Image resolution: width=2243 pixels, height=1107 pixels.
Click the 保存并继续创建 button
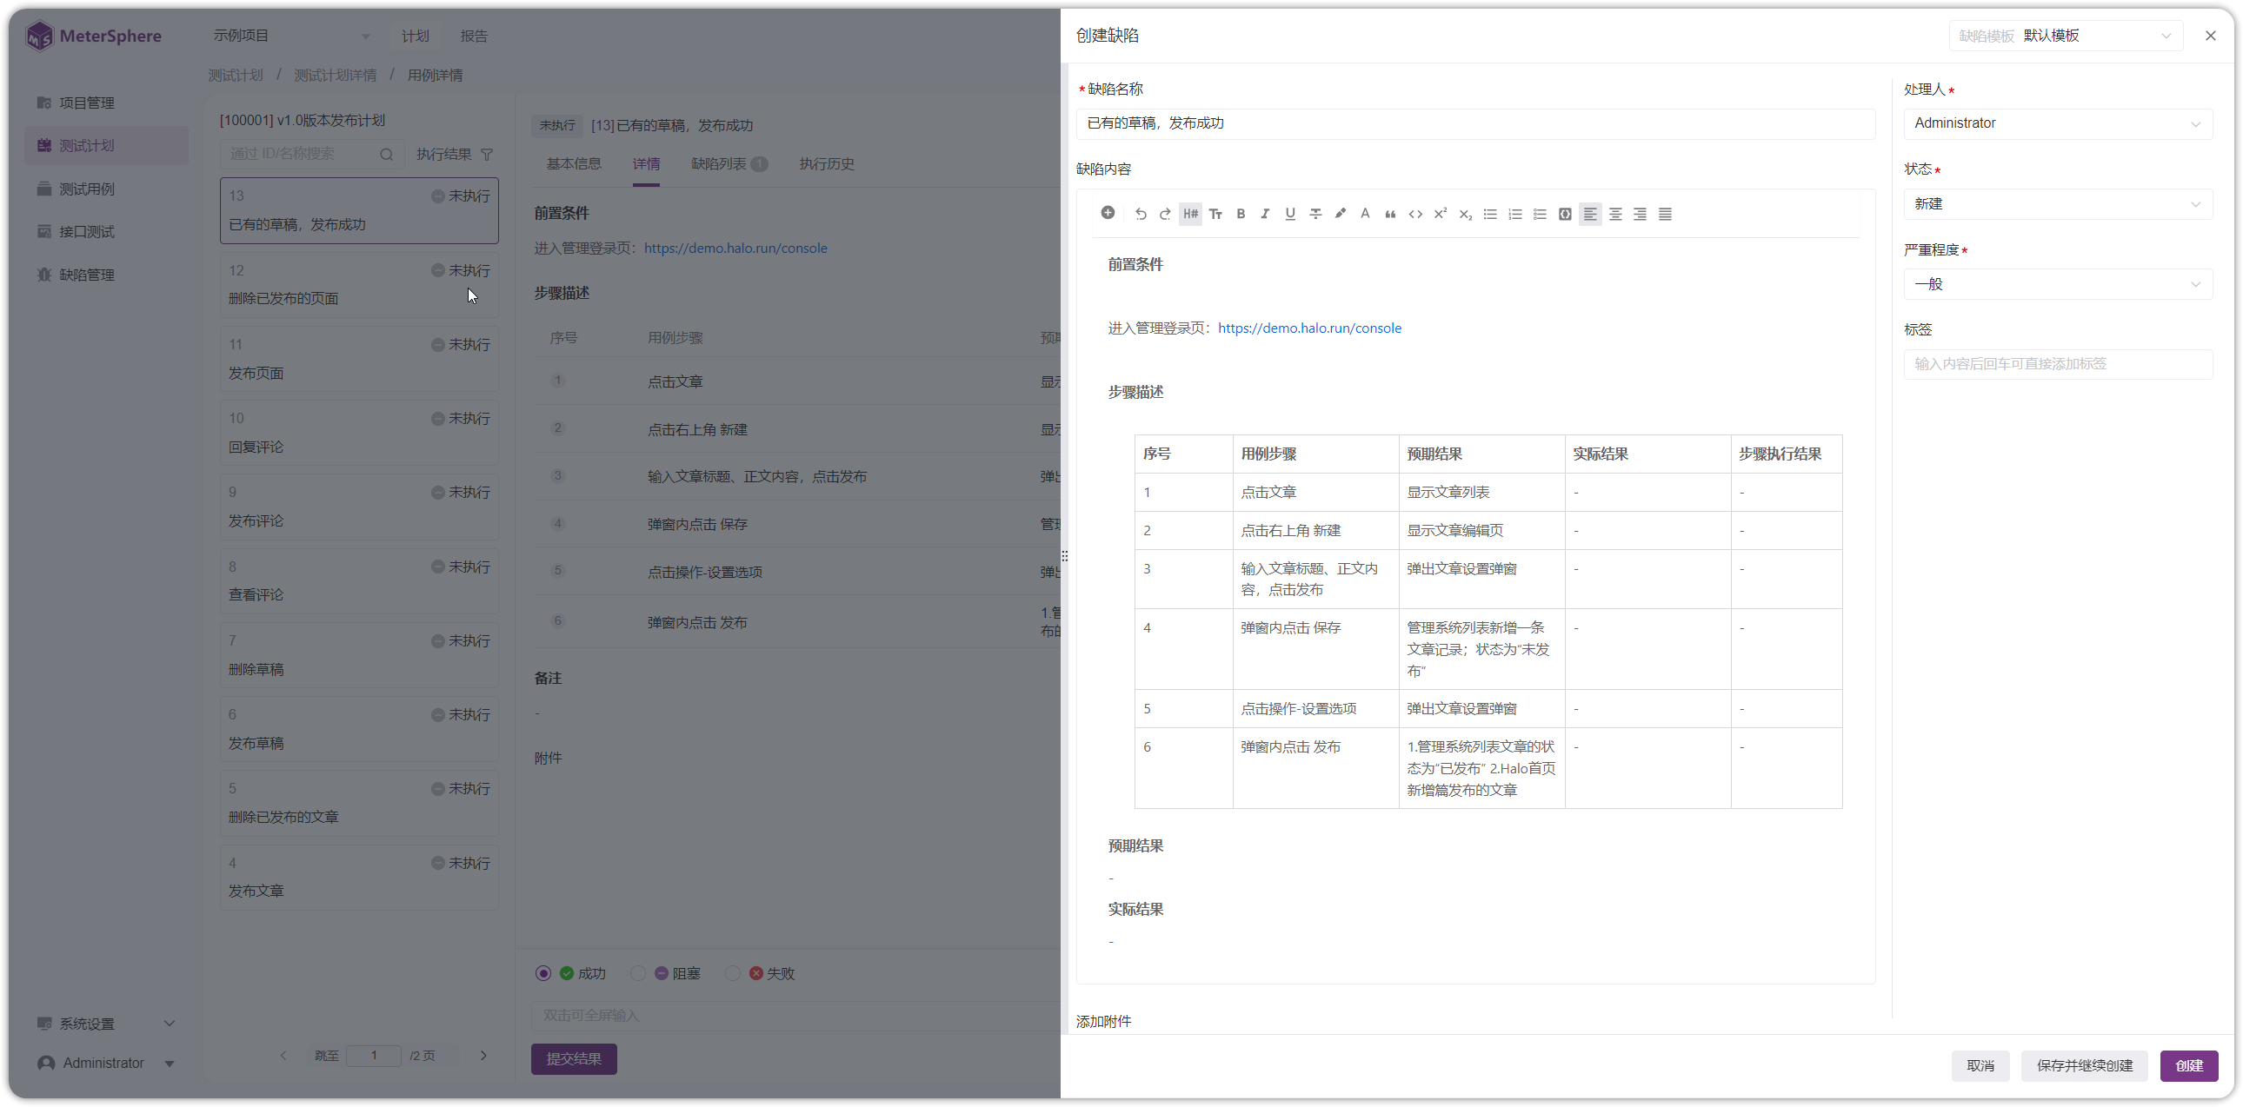[2085, 1065]
